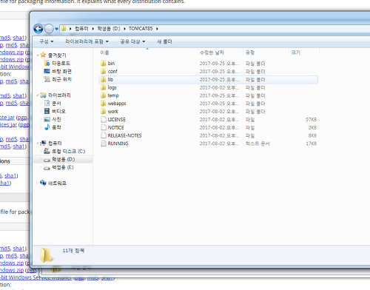
Task: Sort by the 유형 column header
Action: pyautogui.click(x=266, y=53)
